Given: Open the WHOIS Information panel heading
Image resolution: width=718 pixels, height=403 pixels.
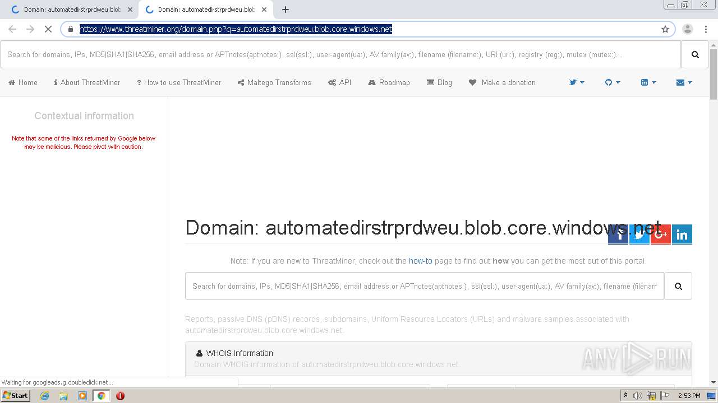Looking at the screenshot, I should pyautogui.click(x=240, y=353).
